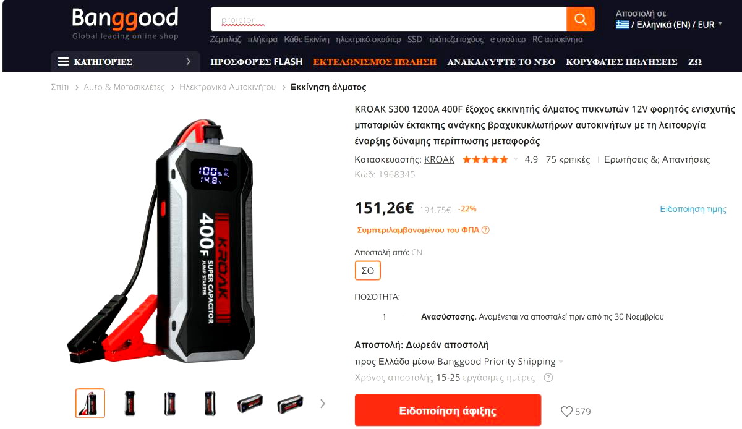Click the Ειδοποίηση τιμής link

pyautogui.click(x=693, y=209)
